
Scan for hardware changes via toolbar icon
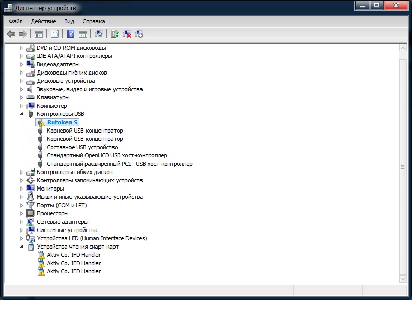click(x=99, y=34)
